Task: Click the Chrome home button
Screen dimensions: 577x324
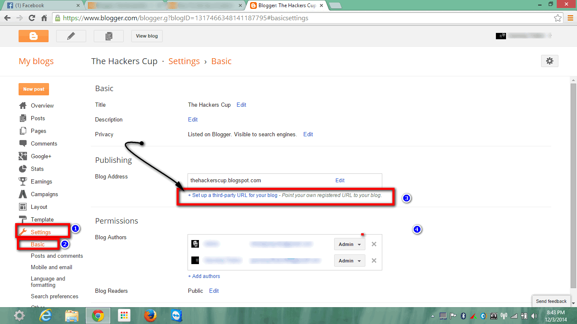Action: click(x=44, y=18)
